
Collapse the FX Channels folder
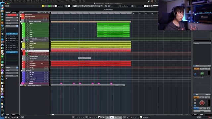pyautogui.click(x=22, y=71)
